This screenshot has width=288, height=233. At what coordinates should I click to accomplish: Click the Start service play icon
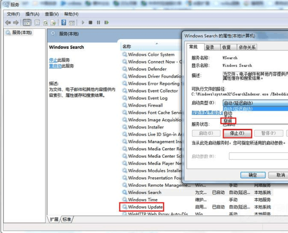(x=83, y=22)
